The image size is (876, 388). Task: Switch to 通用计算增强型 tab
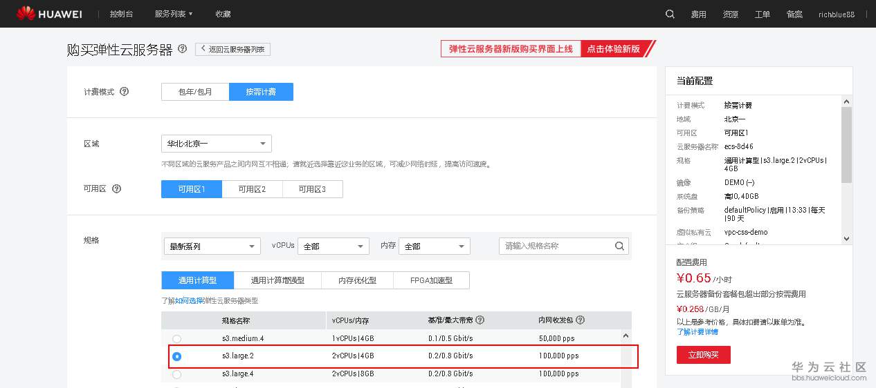point(277,280)
